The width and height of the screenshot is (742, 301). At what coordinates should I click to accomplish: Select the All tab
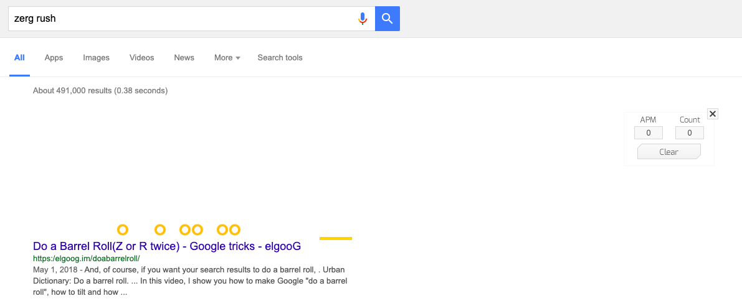click(x=19, y=58)
